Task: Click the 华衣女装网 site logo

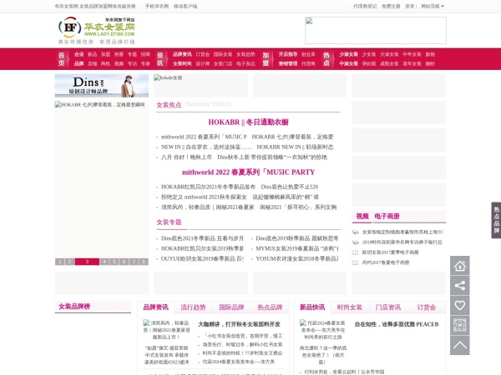Action: tap(97, 30)
